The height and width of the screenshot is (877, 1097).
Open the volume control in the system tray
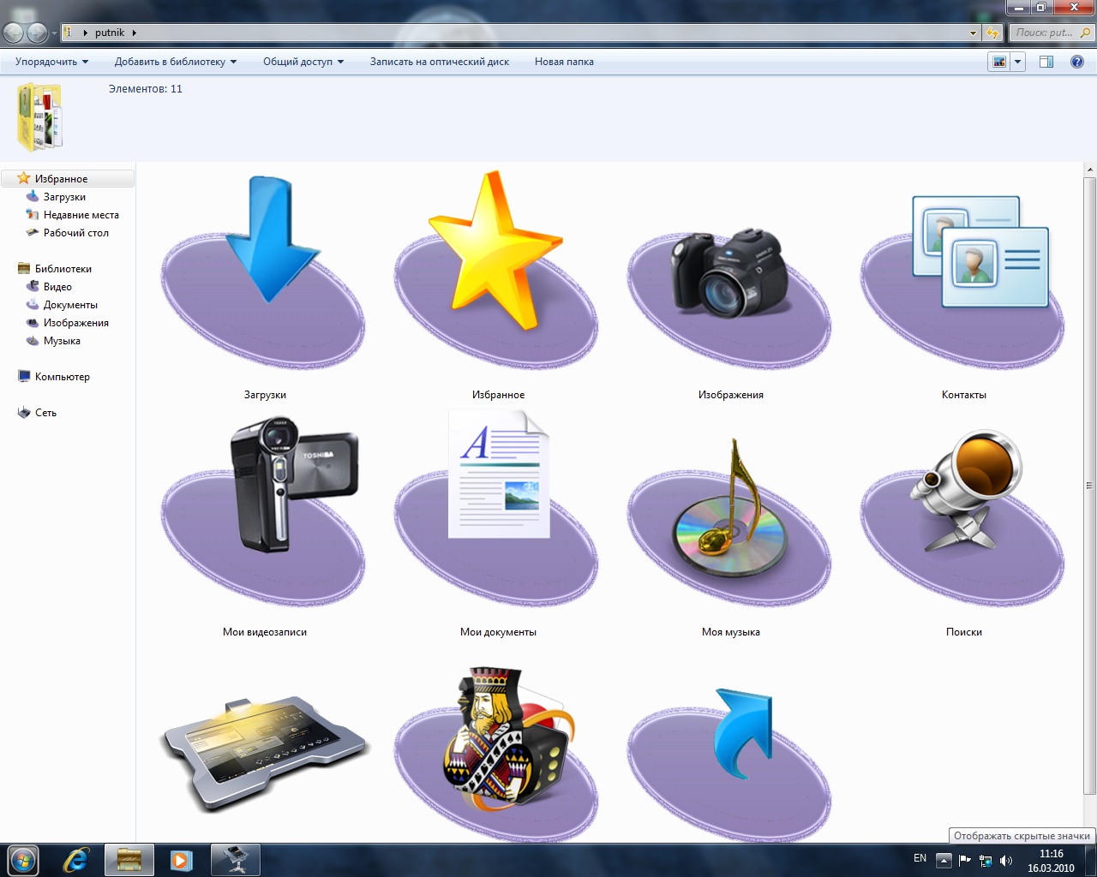(x=1006, y=861)
